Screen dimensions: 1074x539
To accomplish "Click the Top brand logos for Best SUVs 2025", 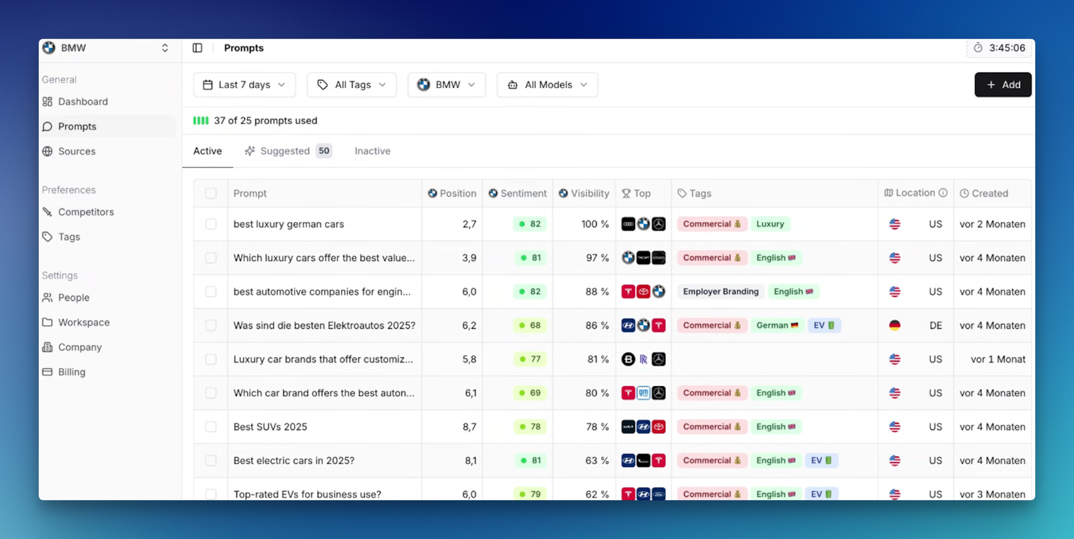I will 643,427.
